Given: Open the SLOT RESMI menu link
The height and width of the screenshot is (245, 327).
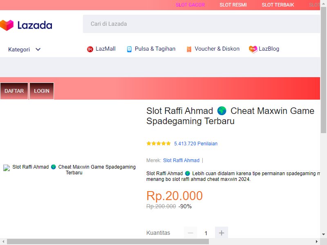Looking at the screenshot, I should (233, 5).
